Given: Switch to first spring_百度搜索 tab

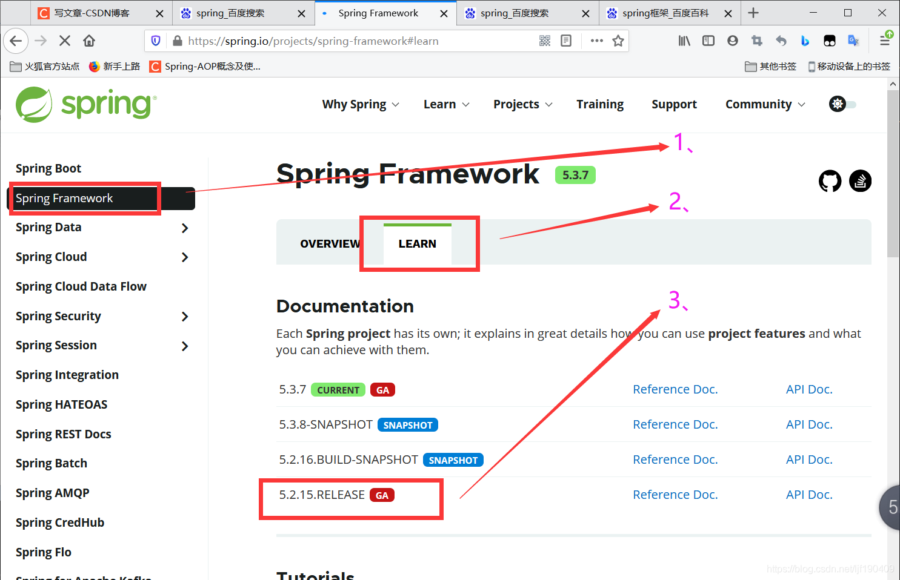Looking at the screenshot, I should tap(244, 13).
